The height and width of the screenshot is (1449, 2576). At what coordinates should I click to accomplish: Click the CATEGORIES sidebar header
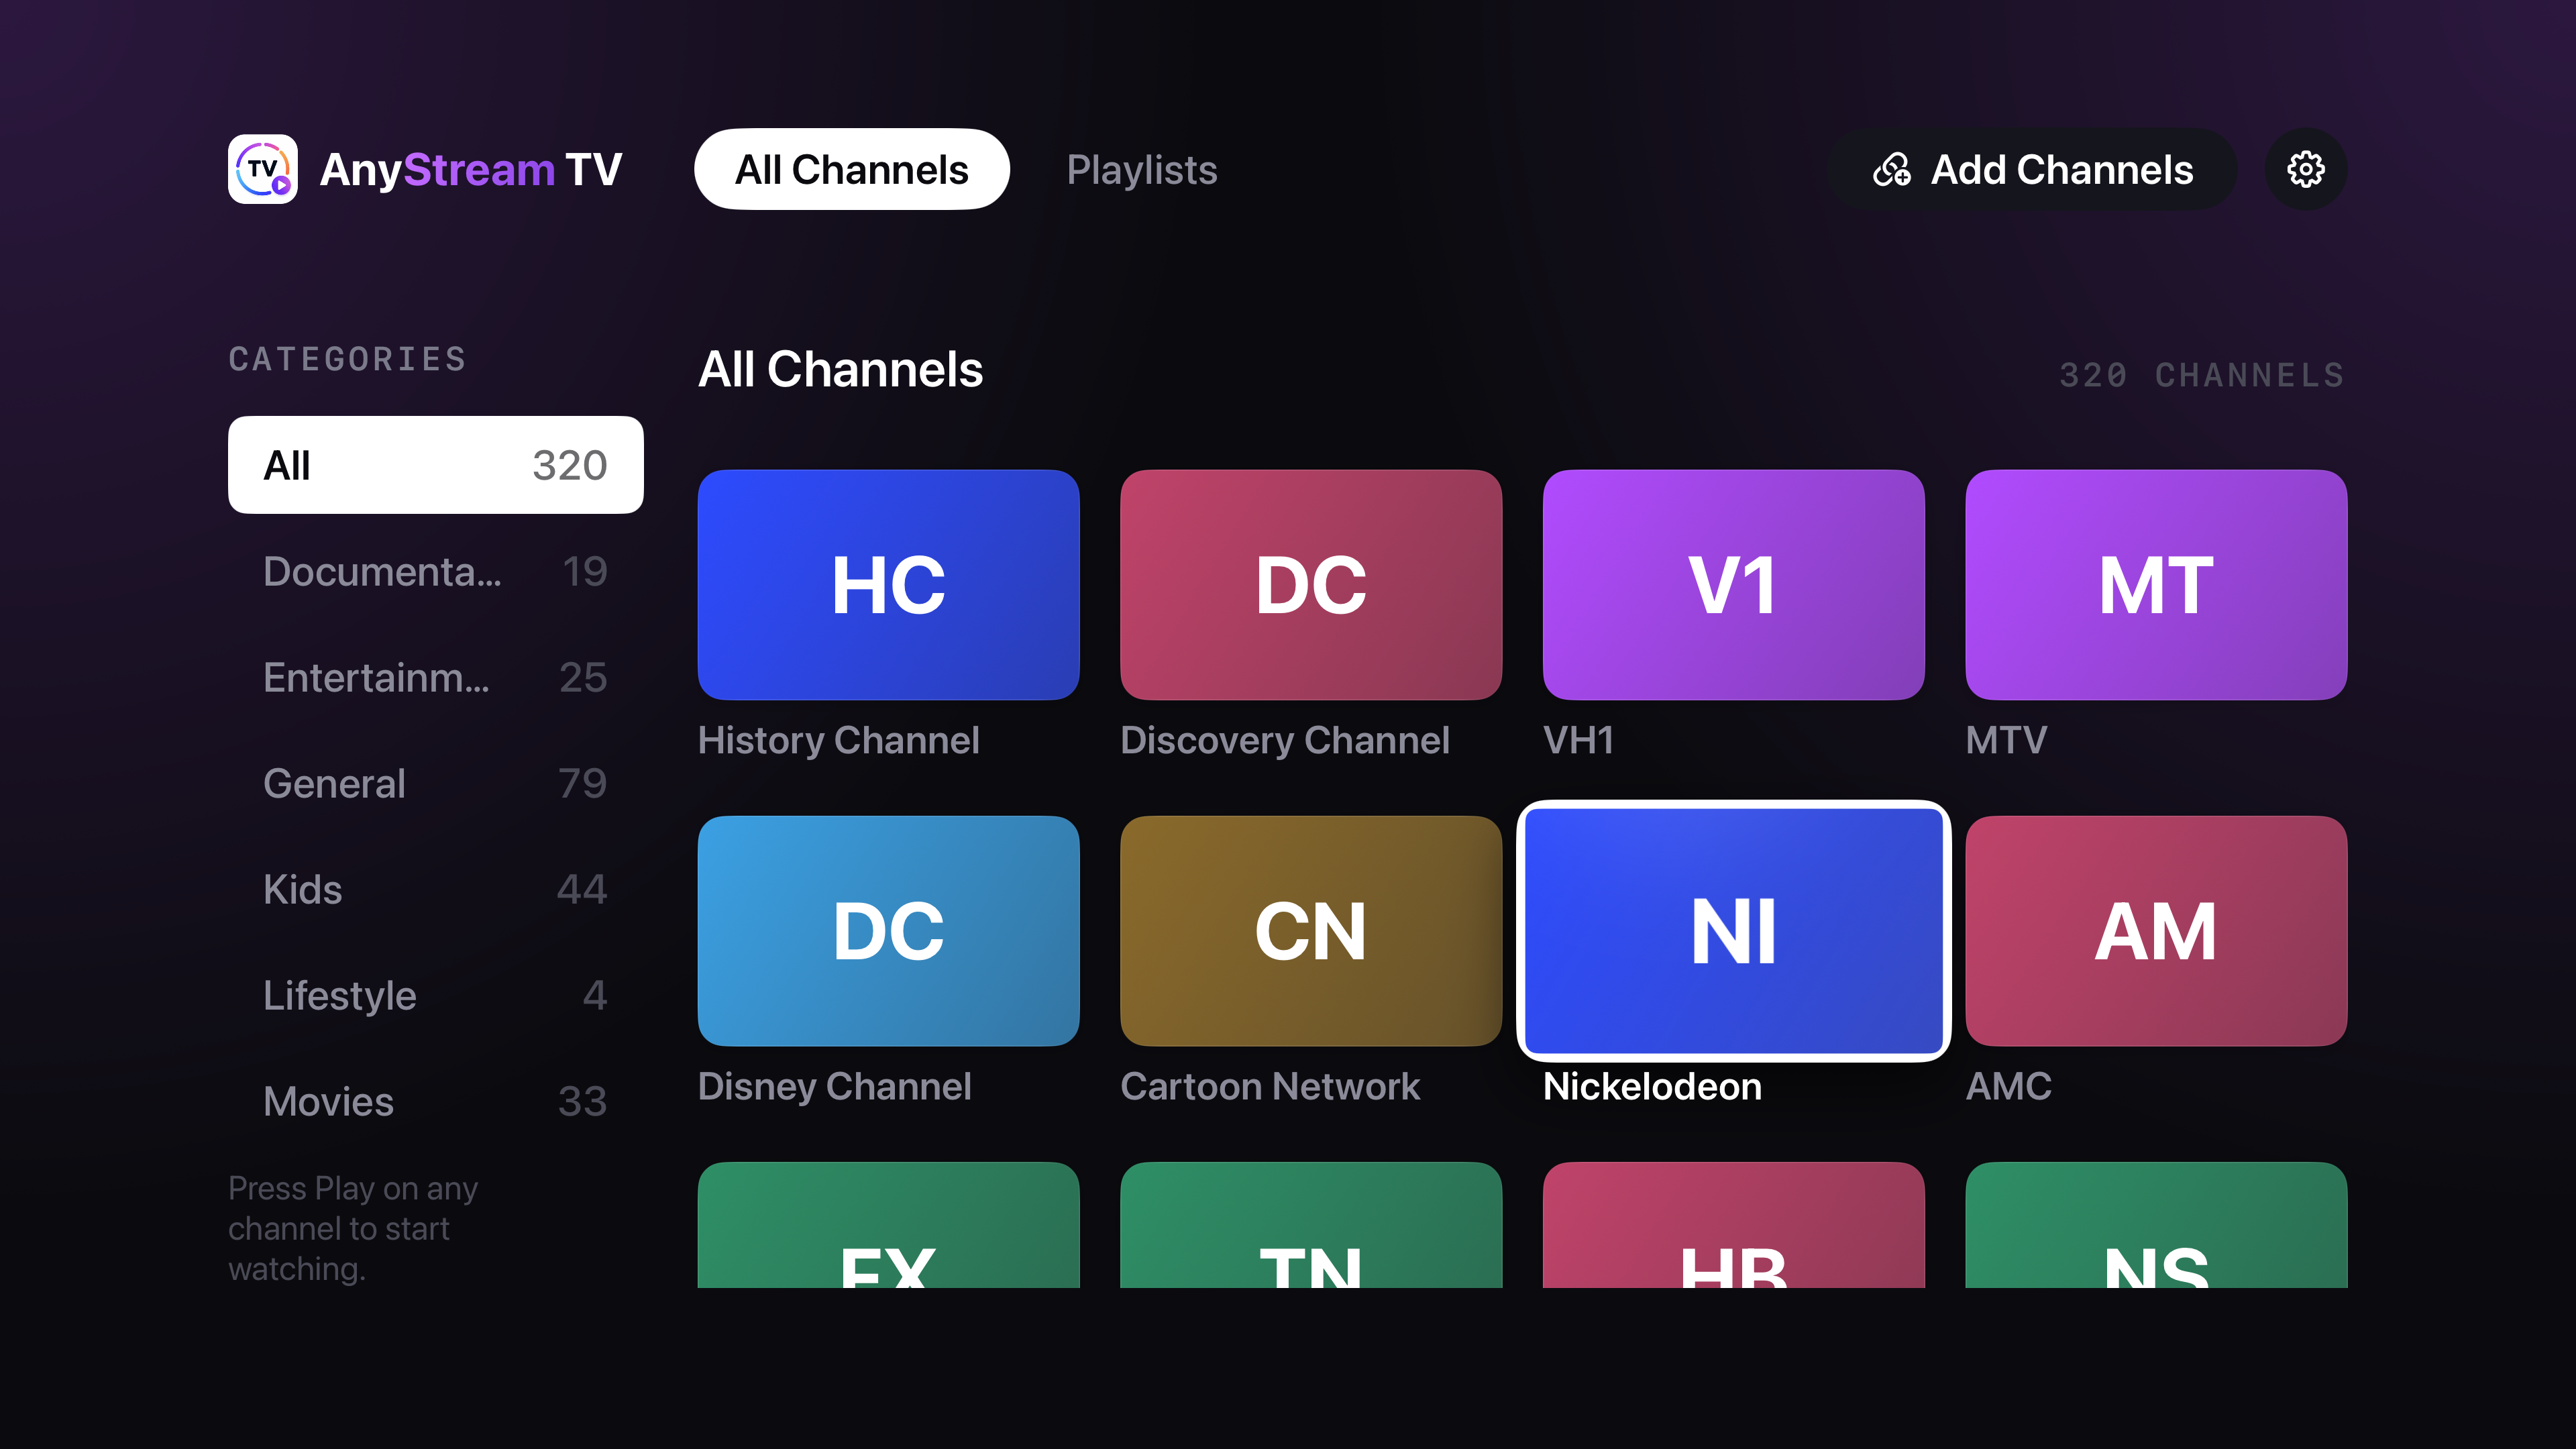tap(347, 359)
